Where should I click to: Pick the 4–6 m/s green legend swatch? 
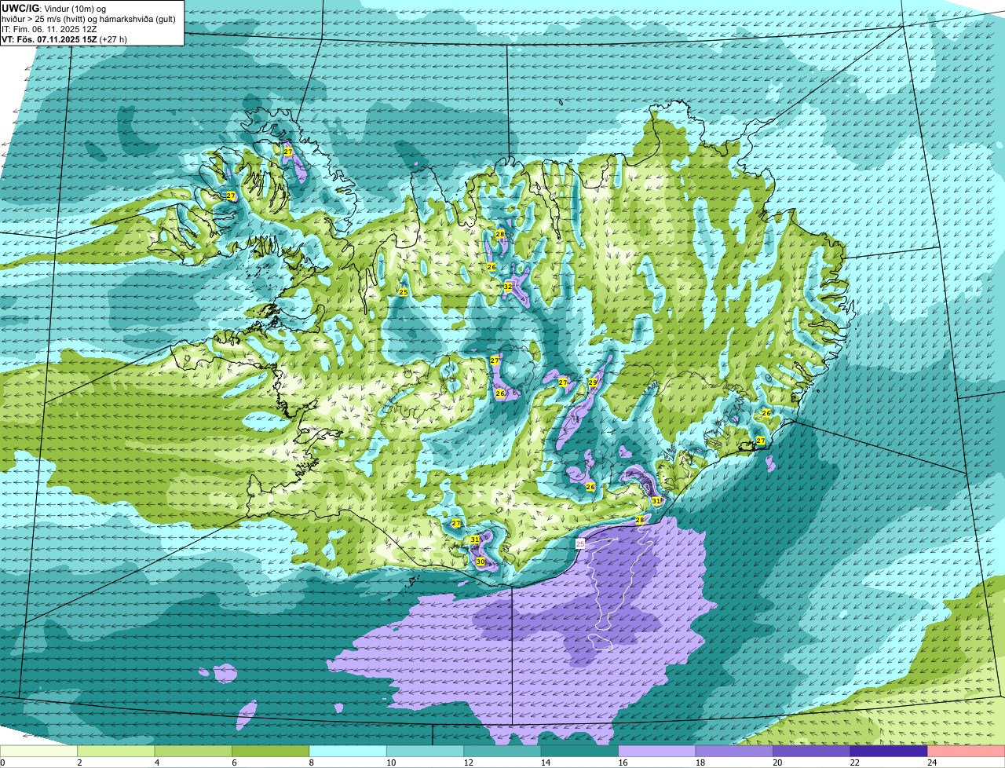pos(193,751)
